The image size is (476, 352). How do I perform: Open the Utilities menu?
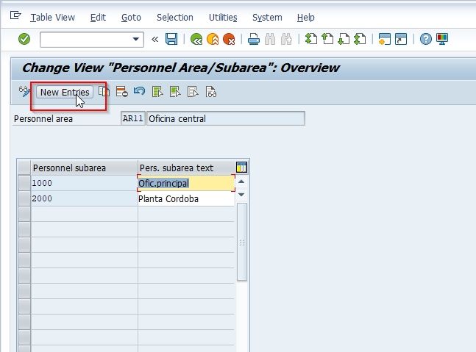223,18
